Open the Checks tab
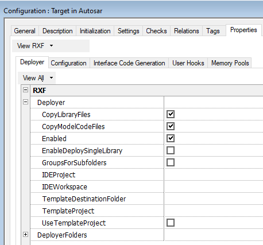The height and width of the screenshot is (245, 263). 156,31
